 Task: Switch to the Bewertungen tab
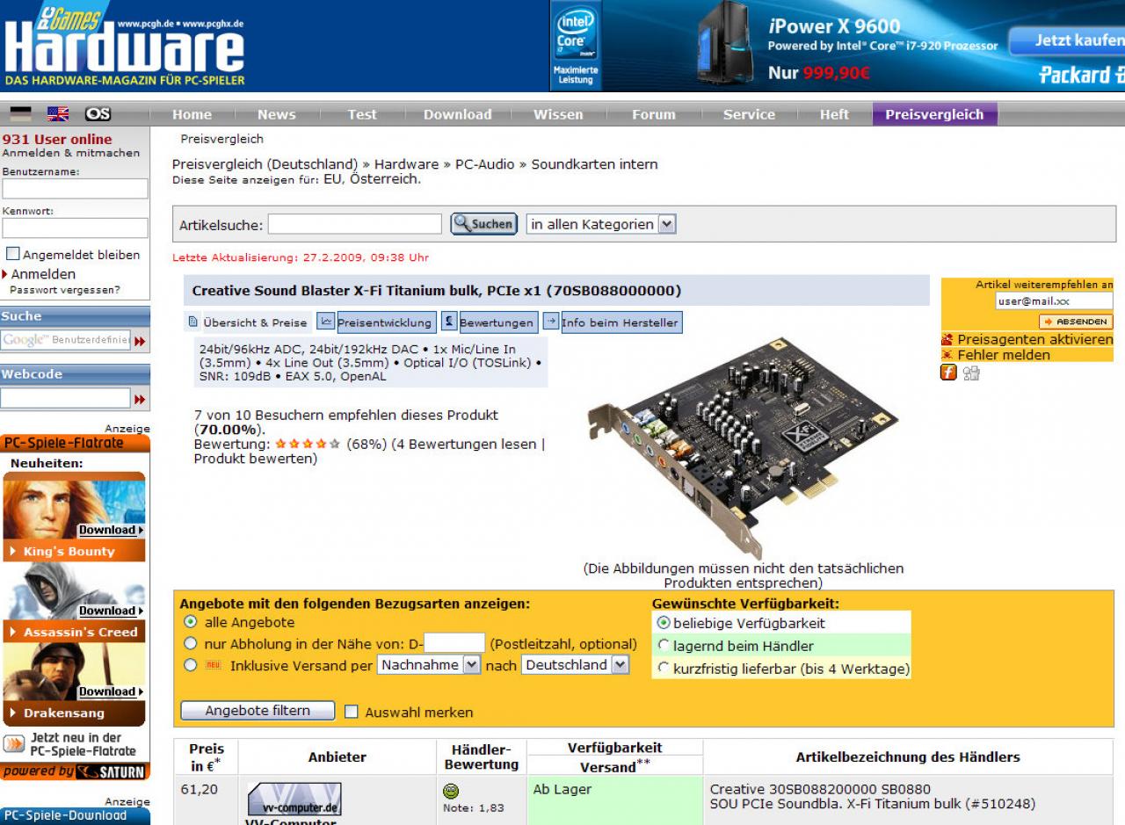(497, 322)
